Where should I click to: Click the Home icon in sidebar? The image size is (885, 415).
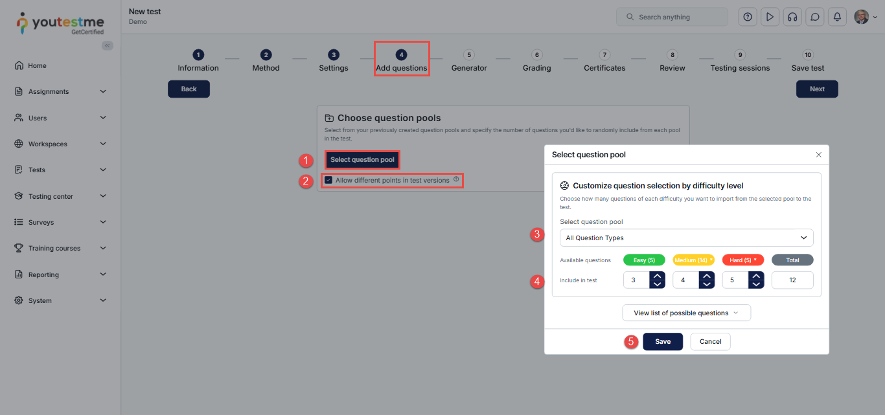click(x=19, y=65)
